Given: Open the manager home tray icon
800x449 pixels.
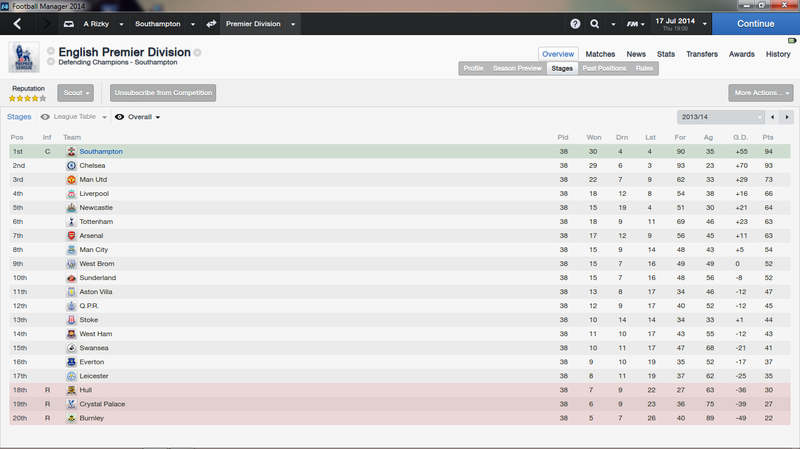Looking at the screenshot, I should (x=69, y=24).
